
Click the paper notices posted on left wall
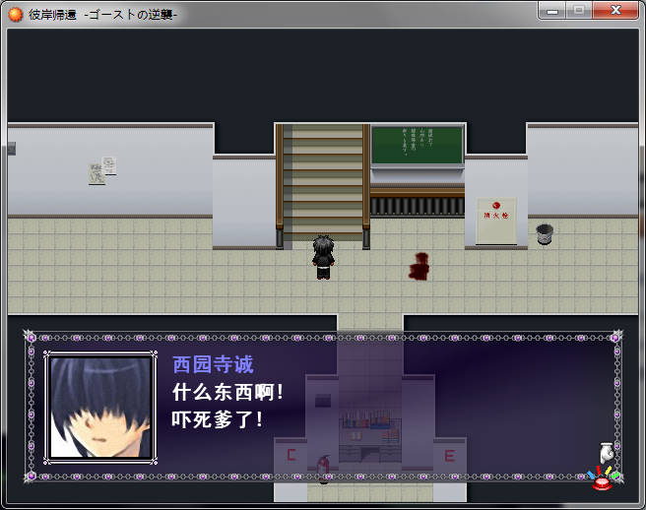click(x=102, y=170)
